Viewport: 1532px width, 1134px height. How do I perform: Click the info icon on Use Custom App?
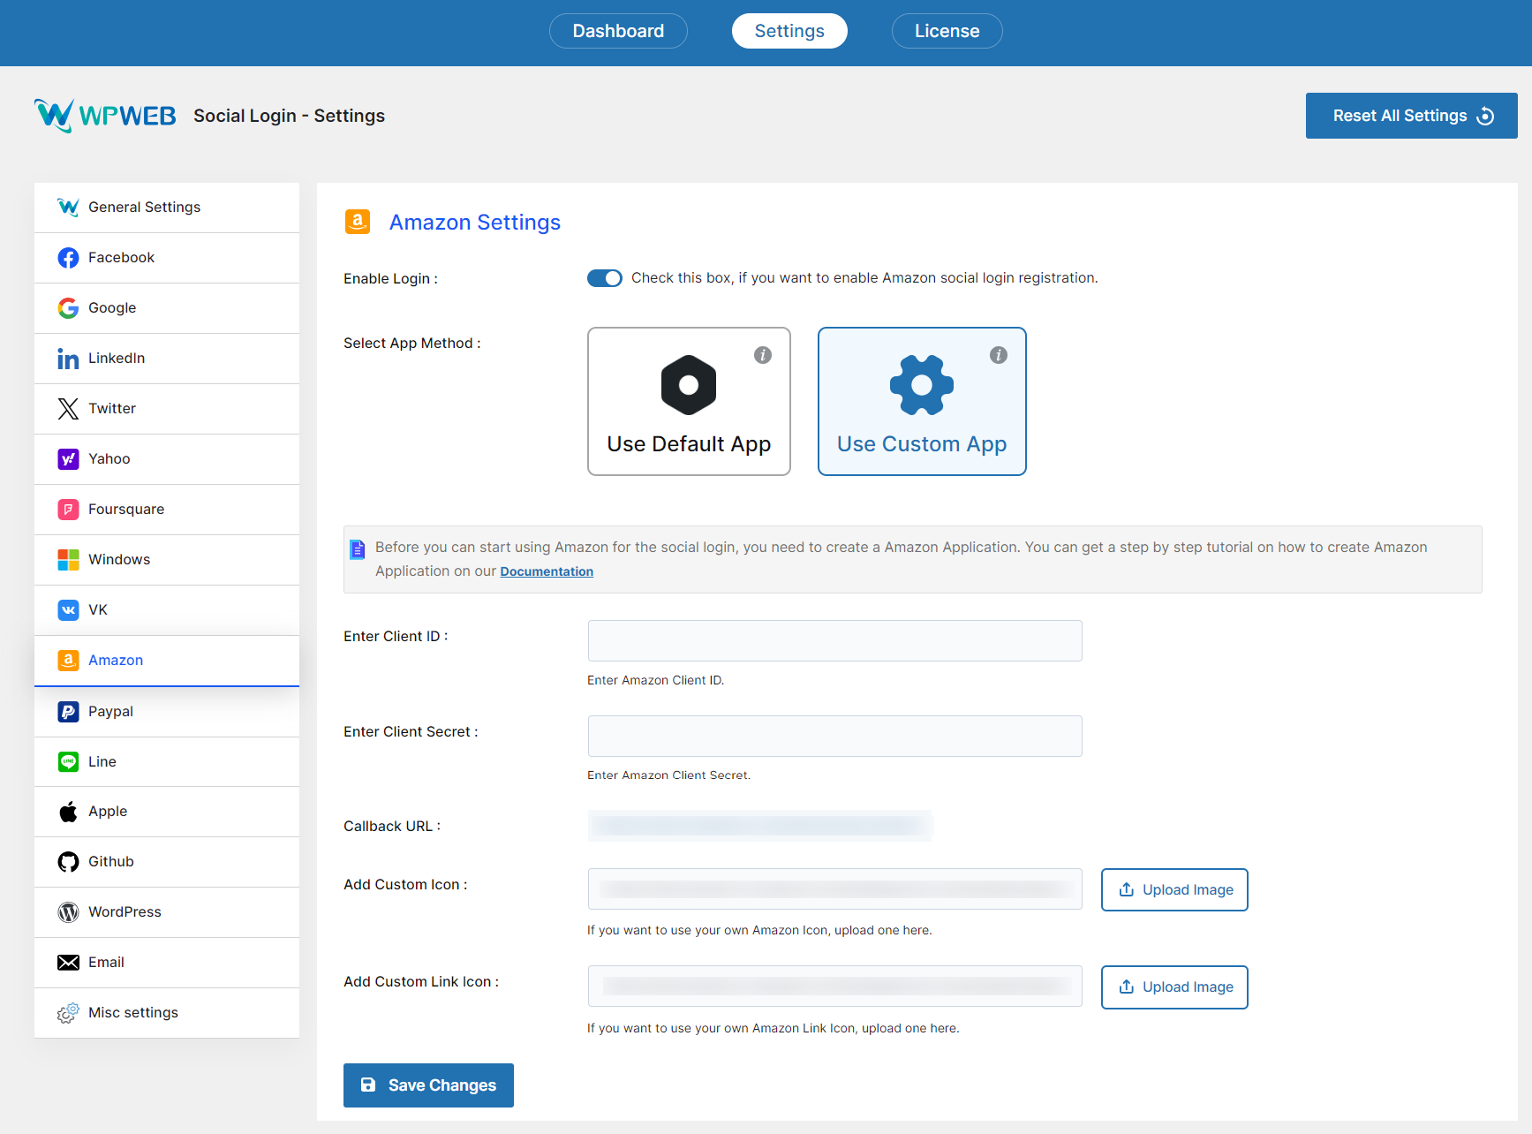tap(998, 356)
